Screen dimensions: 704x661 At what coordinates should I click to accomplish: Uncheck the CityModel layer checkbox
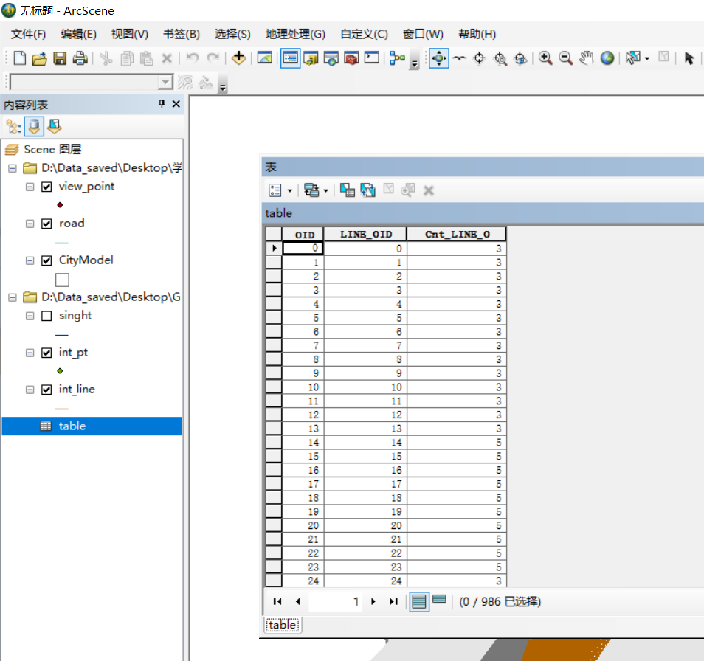[46, 260]
